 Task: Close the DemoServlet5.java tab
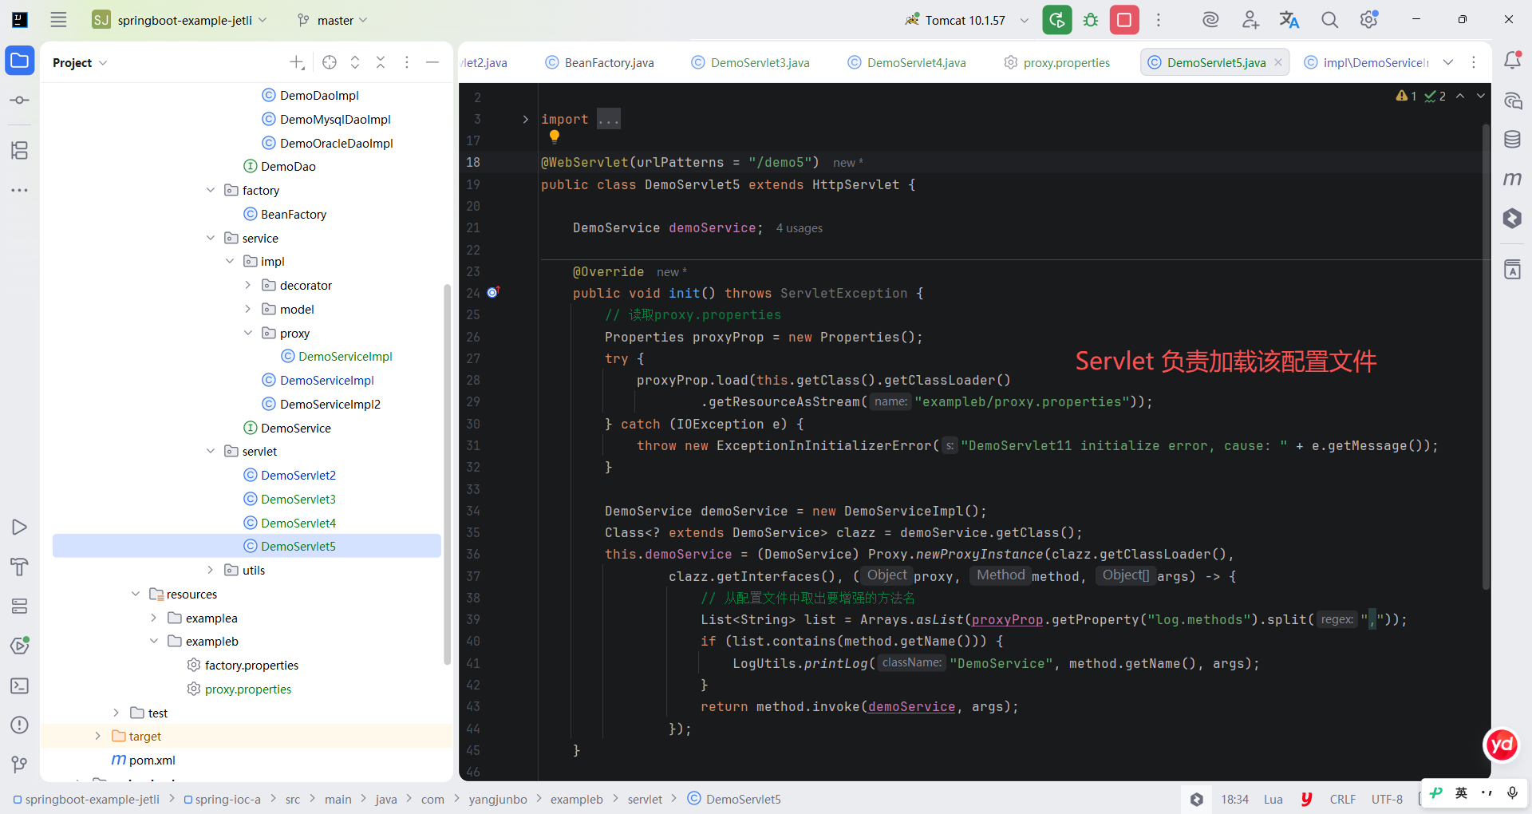(1278, 62)
